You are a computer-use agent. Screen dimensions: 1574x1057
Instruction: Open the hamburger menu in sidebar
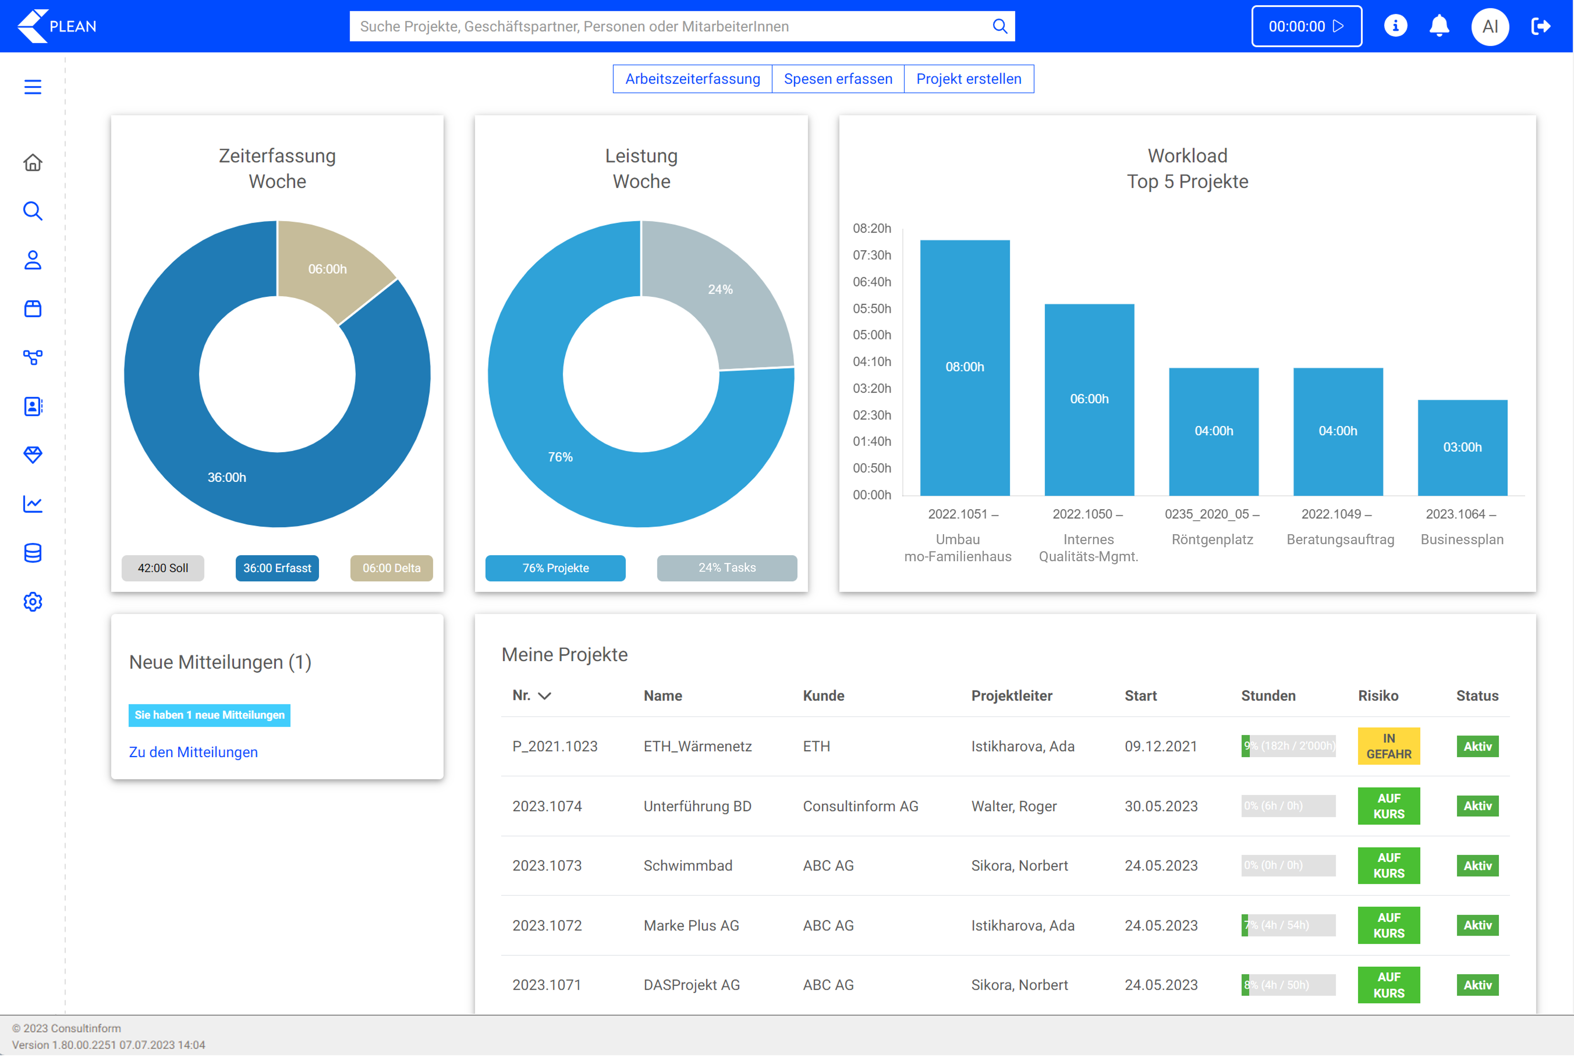32,87
